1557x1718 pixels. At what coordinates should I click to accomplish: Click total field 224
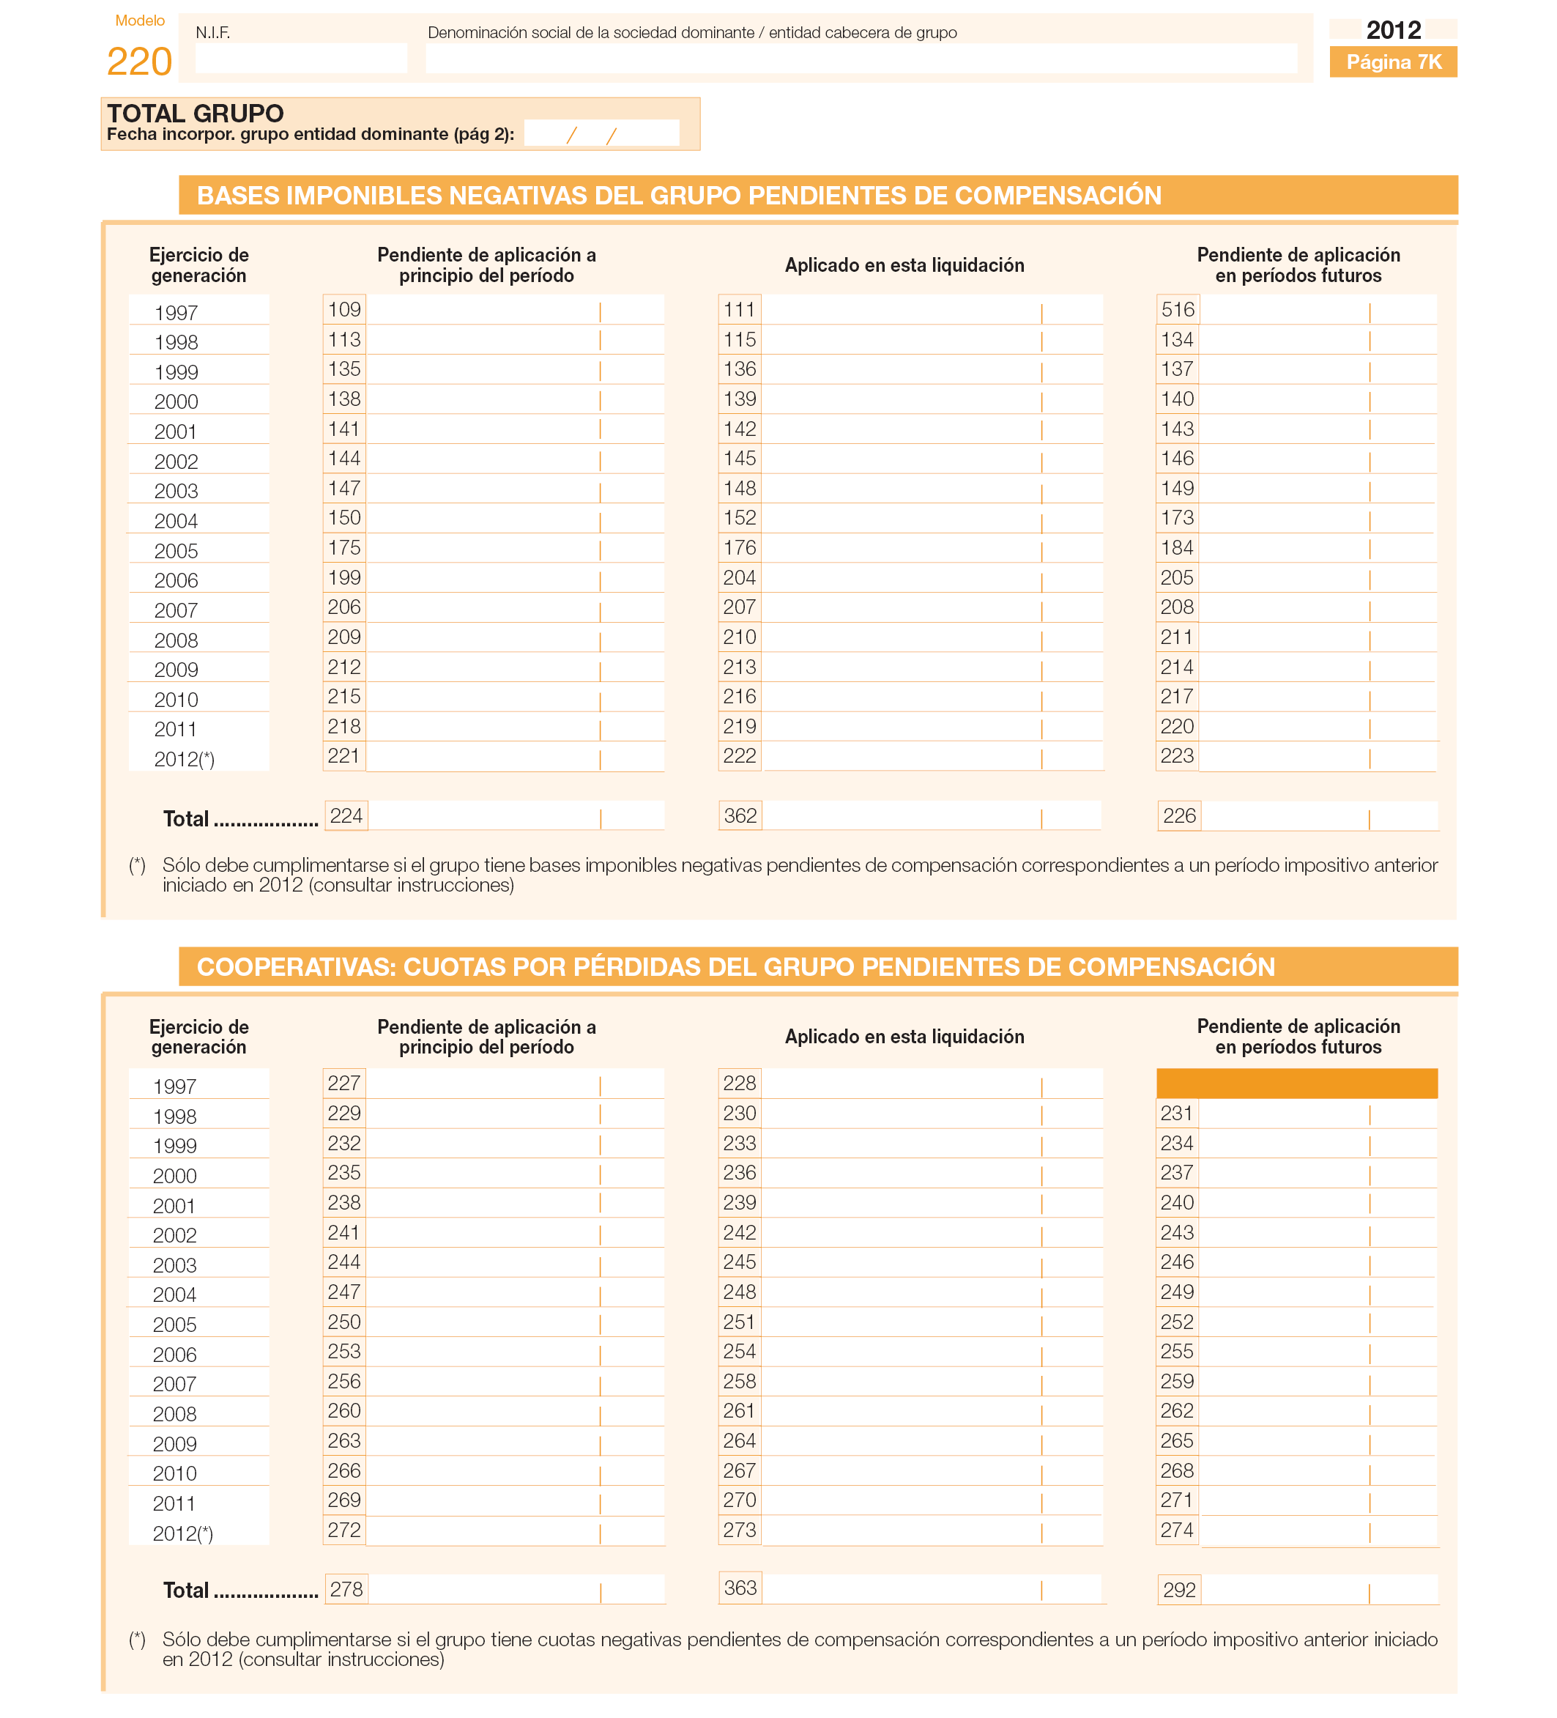click(516, 816)
